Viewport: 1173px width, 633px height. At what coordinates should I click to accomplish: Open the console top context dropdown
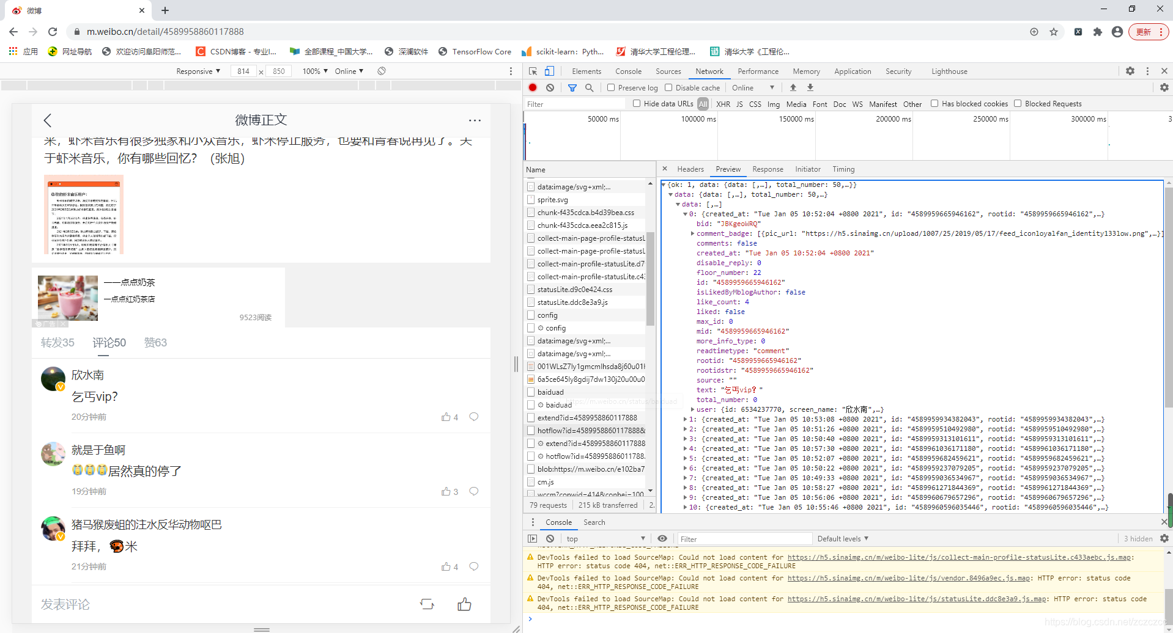605,538
